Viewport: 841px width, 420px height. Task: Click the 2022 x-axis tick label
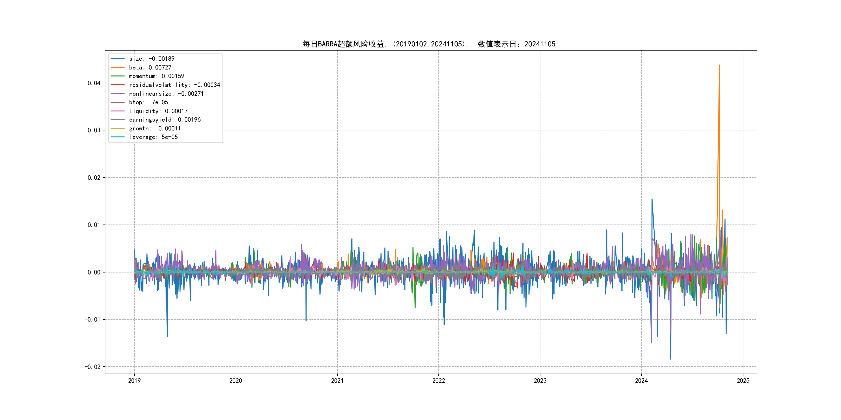(x=438, y=381)
